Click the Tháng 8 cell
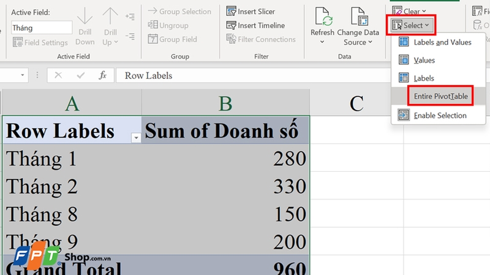 (x=72, y=214)
